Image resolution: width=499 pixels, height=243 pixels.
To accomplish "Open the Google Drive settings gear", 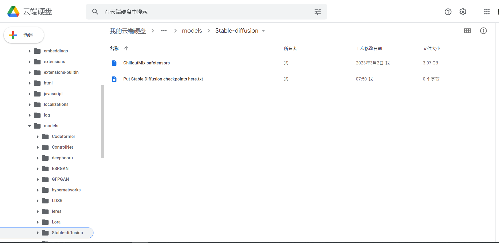I will point(463,12).
